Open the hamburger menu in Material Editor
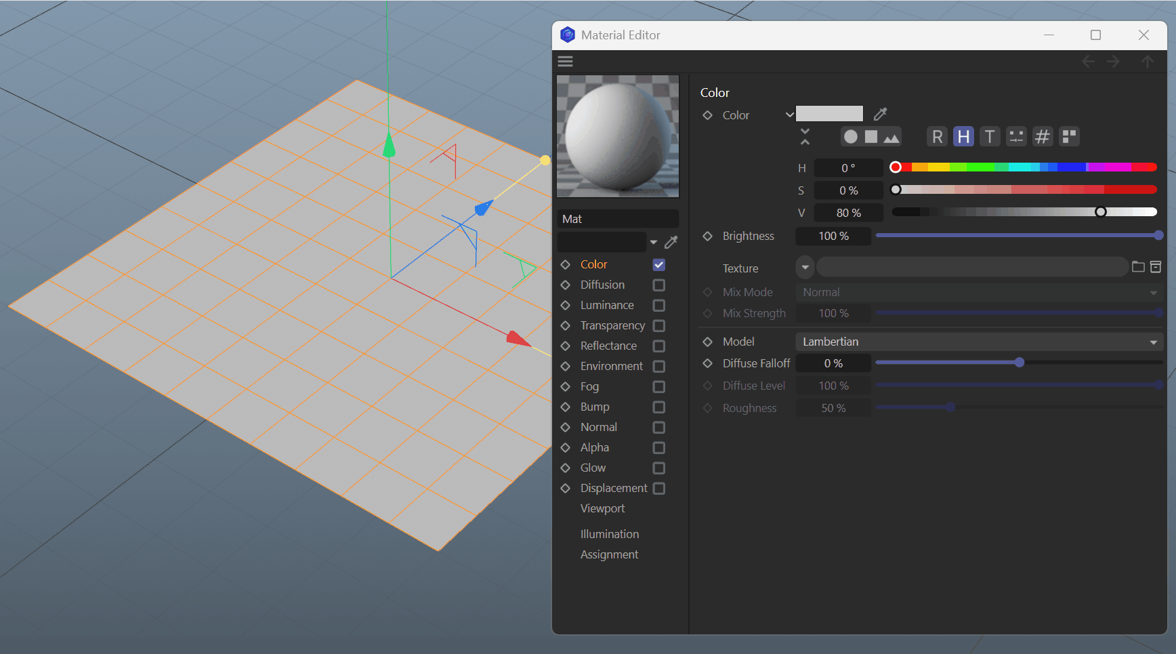1176x654 pixels. (x=565, y=62)
